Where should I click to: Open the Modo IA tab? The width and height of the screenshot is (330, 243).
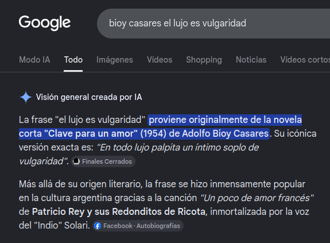click(x=34, y=60)
